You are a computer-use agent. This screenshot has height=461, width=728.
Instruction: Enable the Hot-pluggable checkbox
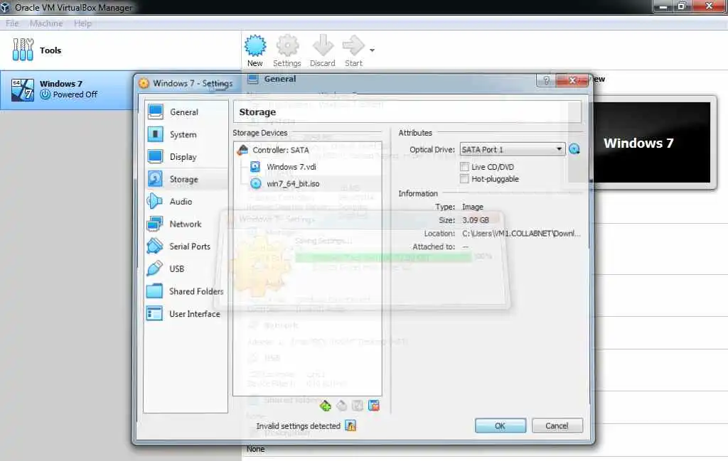464,178
